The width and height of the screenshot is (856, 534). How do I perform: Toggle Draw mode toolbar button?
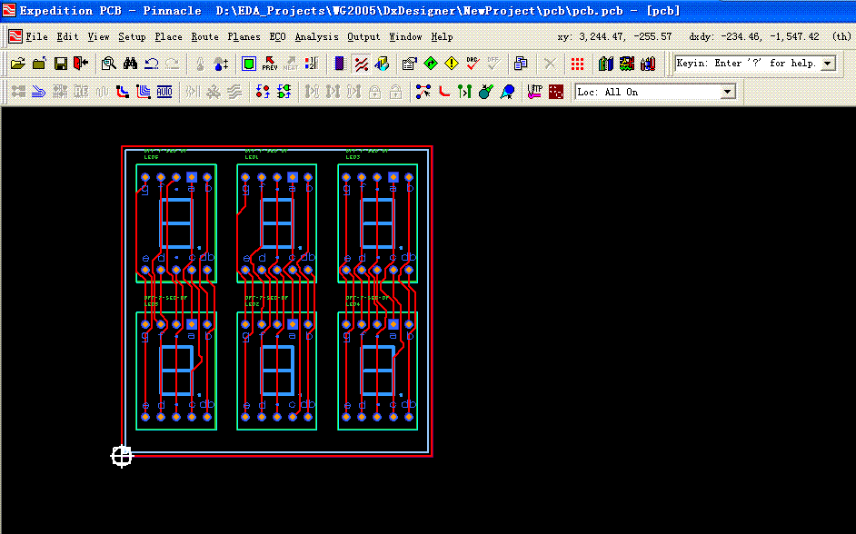pos(382,64)
